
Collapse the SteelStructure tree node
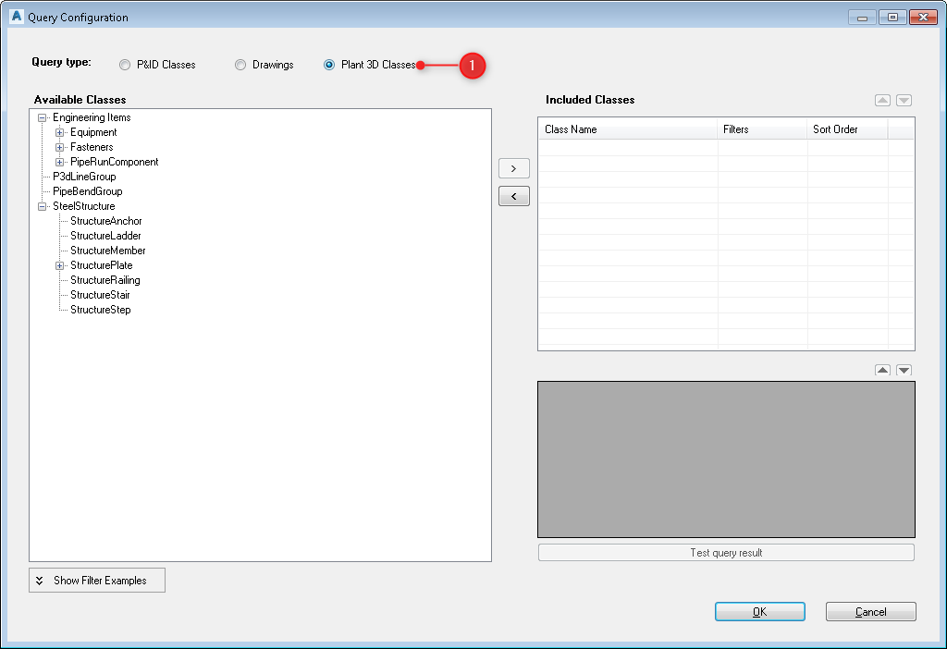coord(41,206)
